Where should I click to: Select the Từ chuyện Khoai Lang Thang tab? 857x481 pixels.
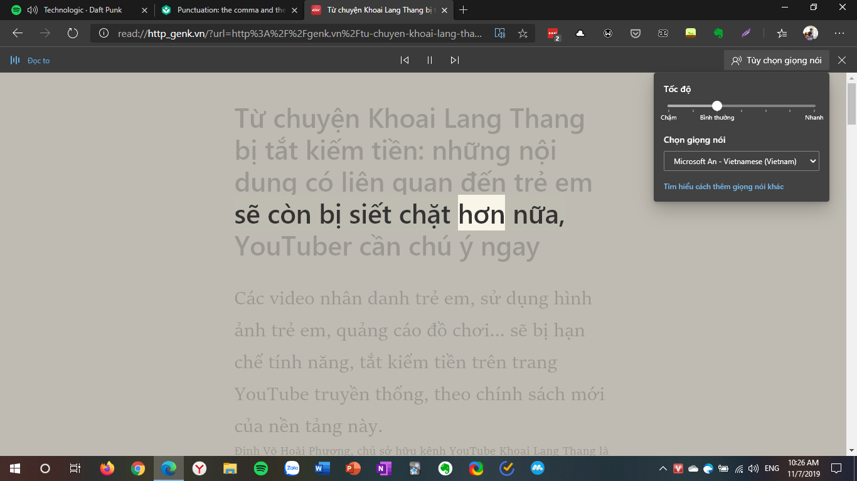[x=380, y=10]
